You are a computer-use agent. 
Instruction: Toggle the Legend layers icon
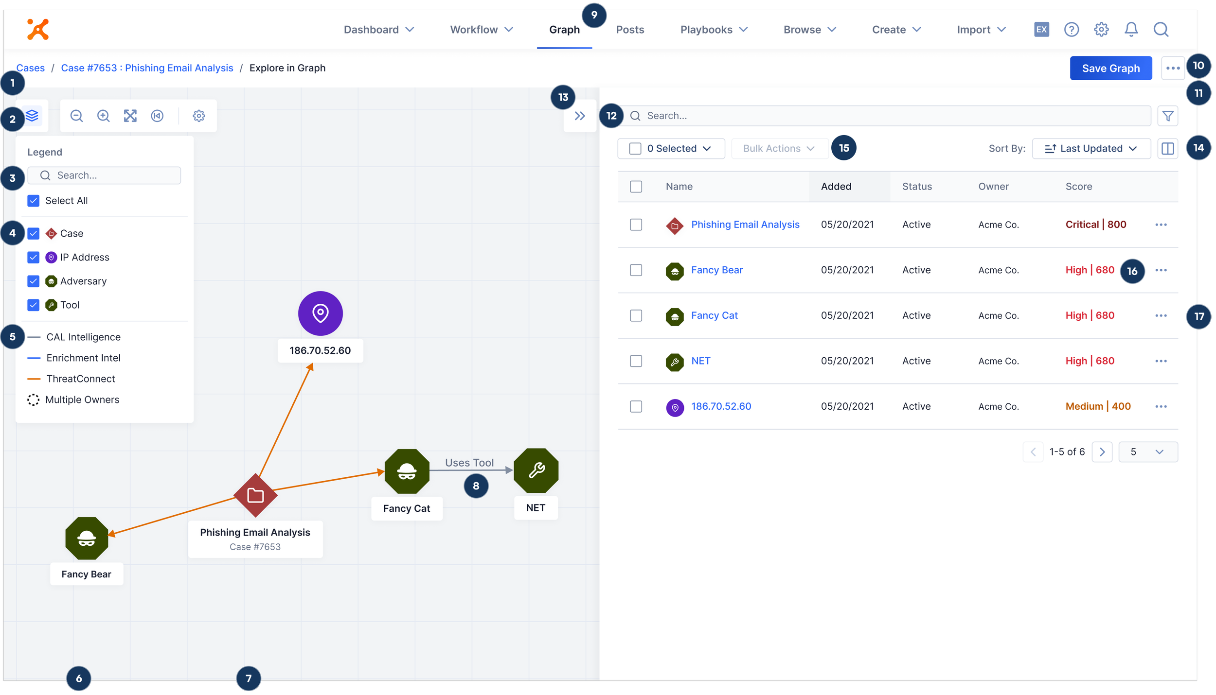pos(32,116)
